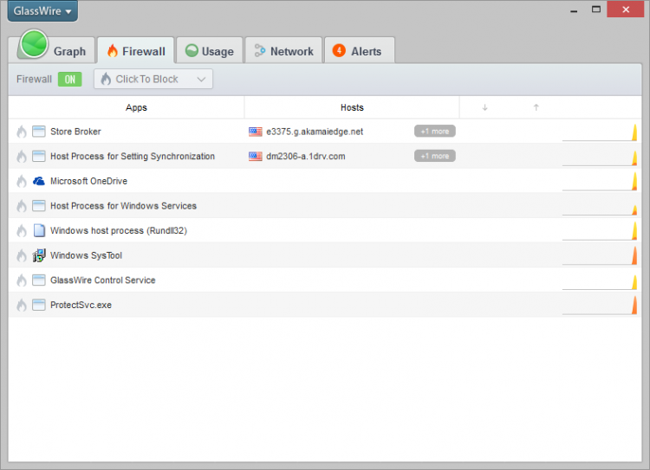Image resolution: width=650 pixels, height=470 pixels.
Task: Click the Setting Synchronization process window icon
Action: 38,157
